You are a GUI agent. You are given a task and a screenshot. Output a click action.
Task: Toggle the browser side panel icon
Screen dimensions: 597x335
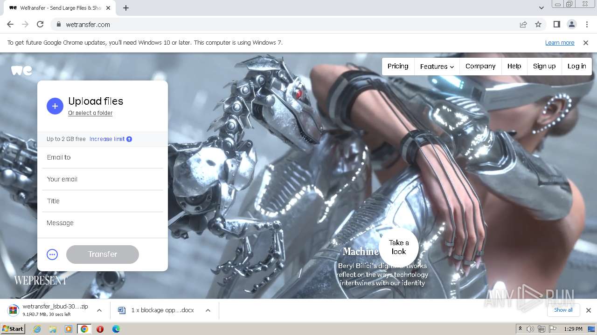coord(556,24)
